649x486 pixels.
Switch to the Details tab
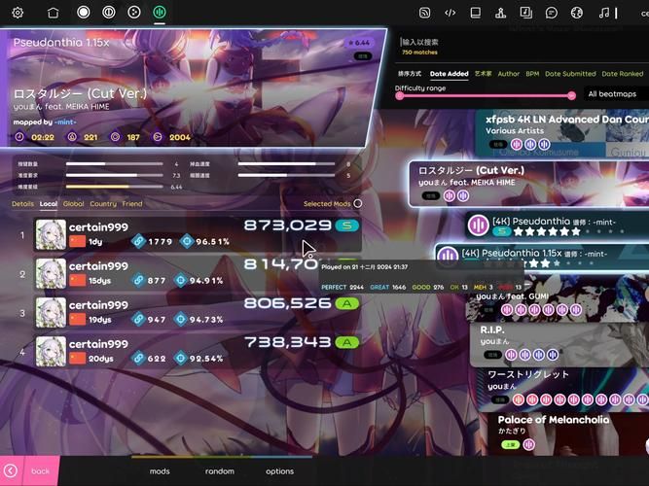pyautogui.click(x=22, y=204)
